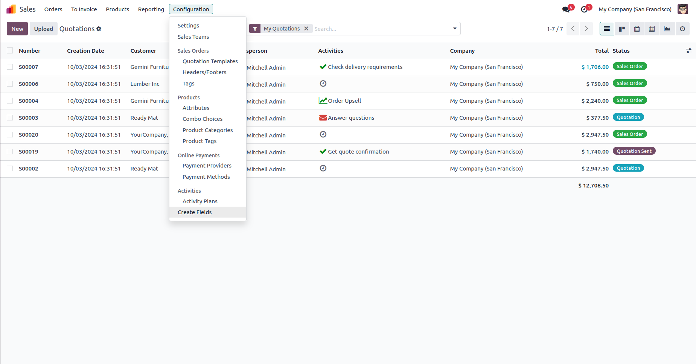Image resolution: width=696 pixels, height=364 pixels.
Task: Select the checkbox for order S00007
Action: click(10, 67)
